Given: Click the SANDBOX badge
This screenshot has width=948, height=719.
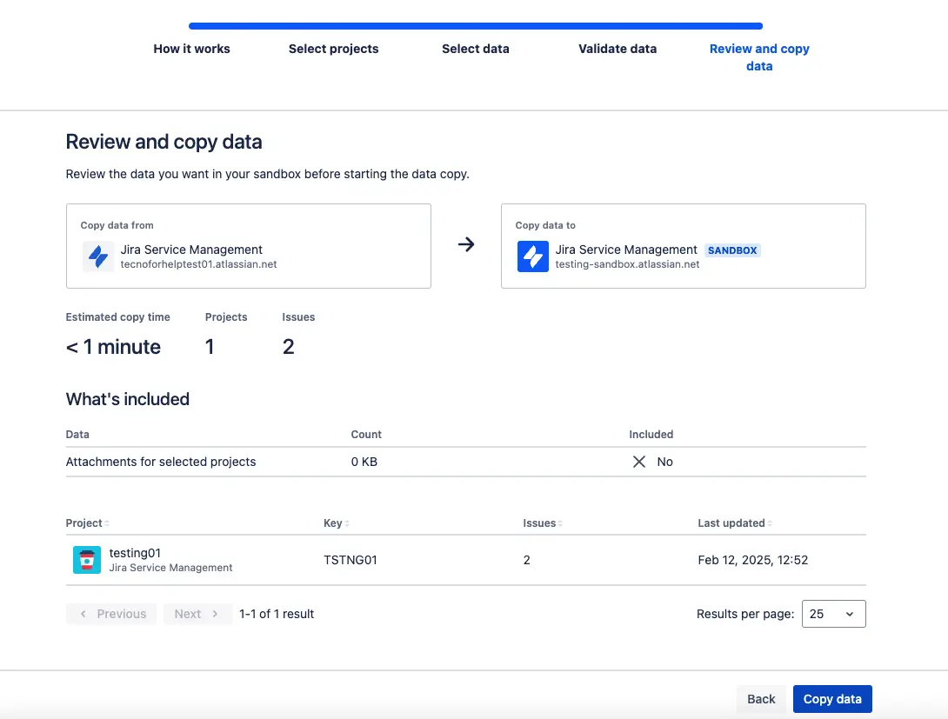Looking at the screenshot, I should click(x=732, y=250).
